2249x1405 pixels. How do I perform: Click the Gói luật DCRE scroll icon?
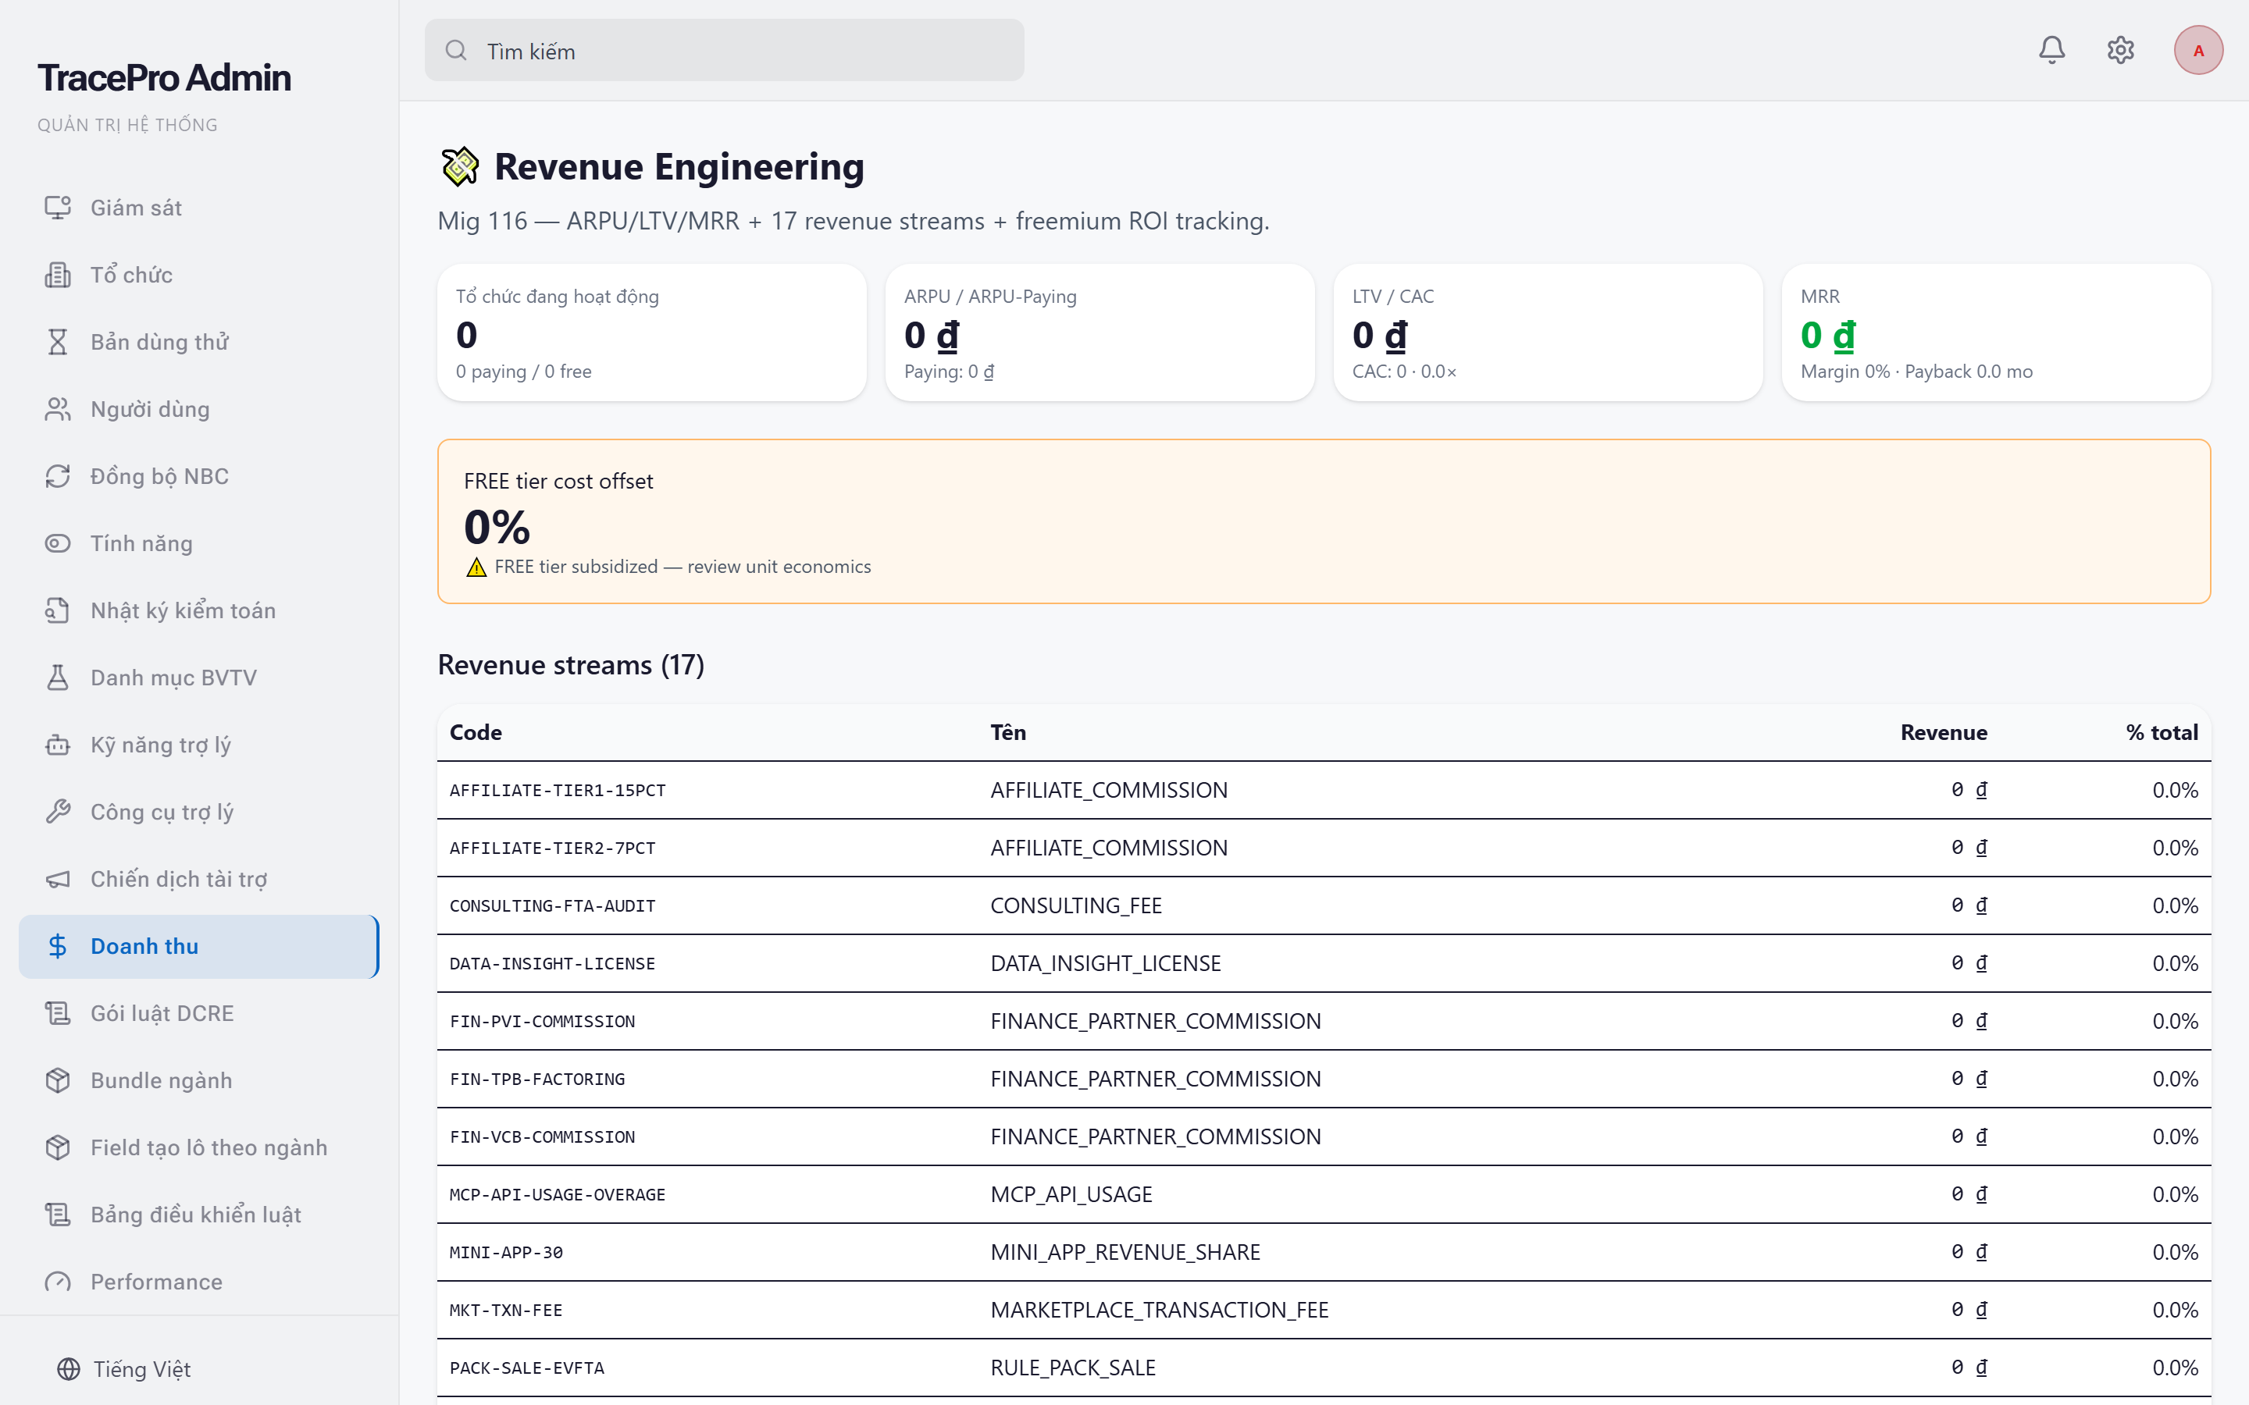click(58, 1013)
